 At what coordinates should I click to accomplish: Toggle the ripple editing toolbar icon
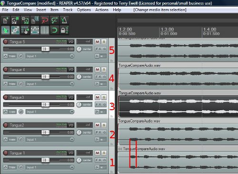click(x=25, y=30)
